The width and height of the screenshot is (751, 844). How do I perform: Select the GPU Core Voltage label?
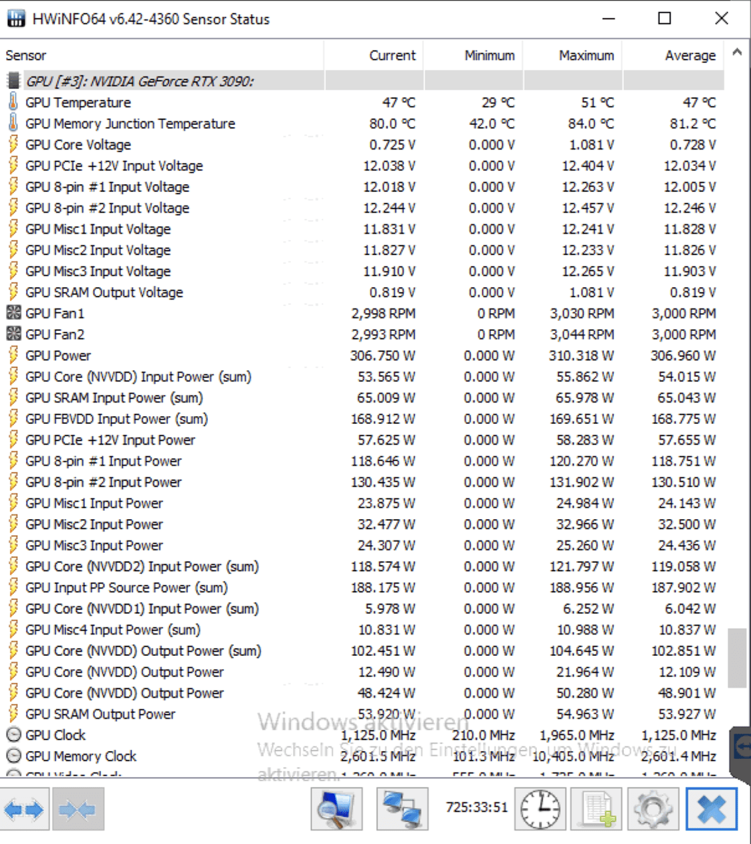pos(78,145)
